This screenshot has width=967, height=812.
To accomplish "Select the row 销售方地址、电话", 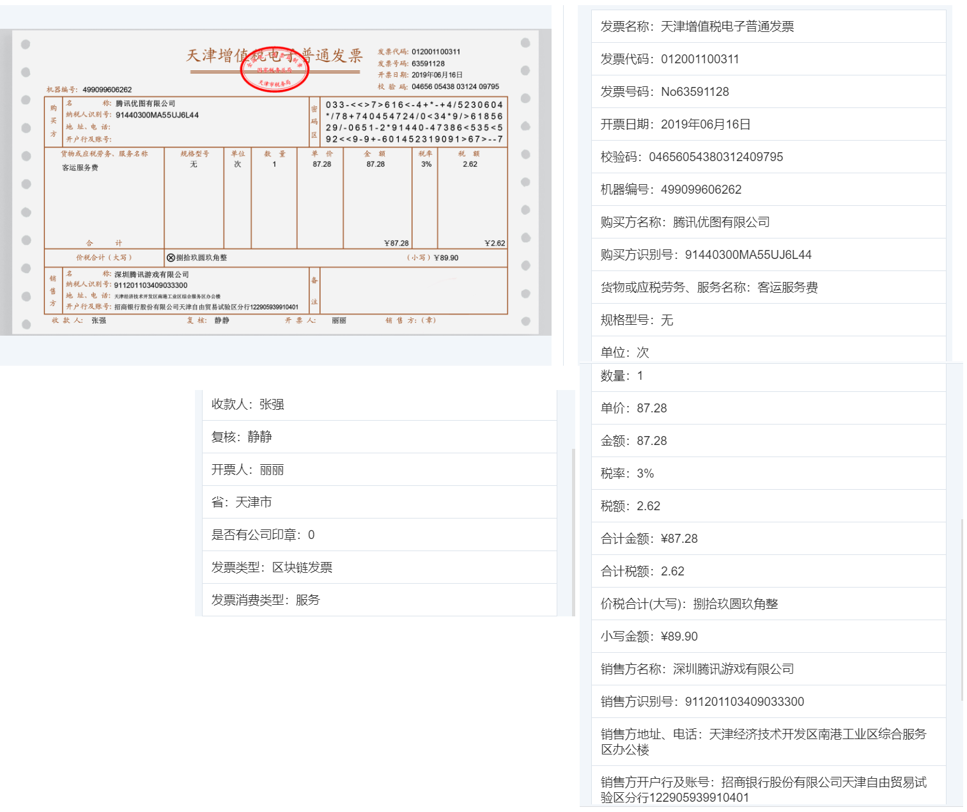I will [x=768, y=742].
